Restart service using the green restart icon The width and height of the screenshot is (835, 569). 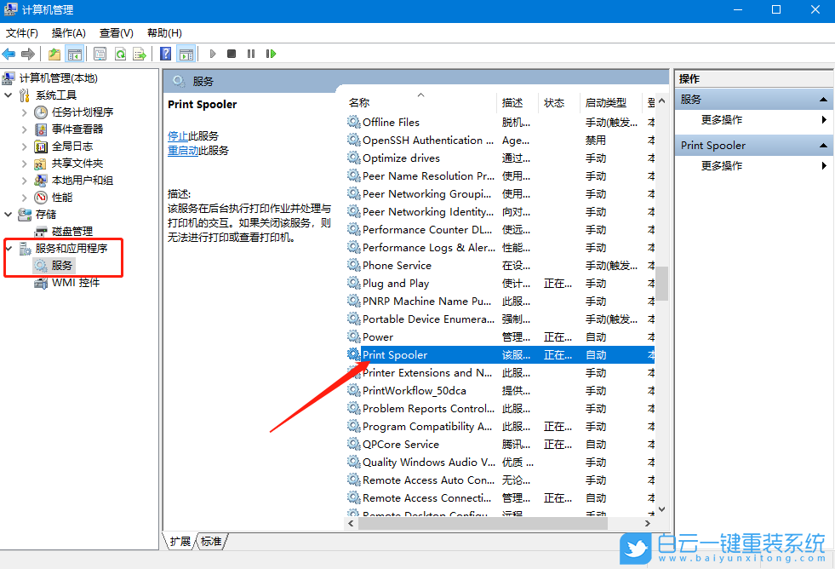(x=271, y=54)
